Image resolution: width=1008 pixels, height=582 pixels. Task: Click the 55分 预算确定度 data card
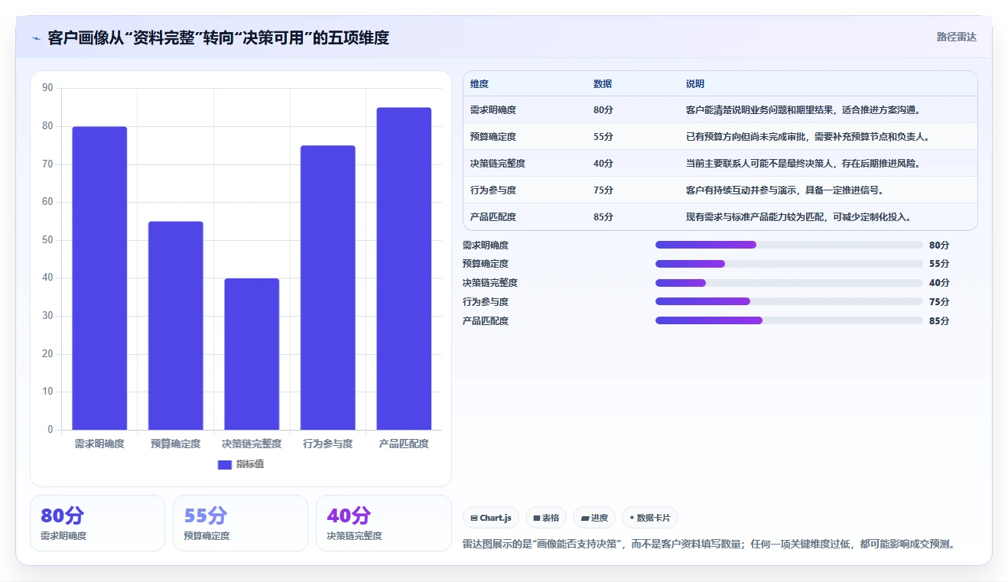[x=240, y=523]
